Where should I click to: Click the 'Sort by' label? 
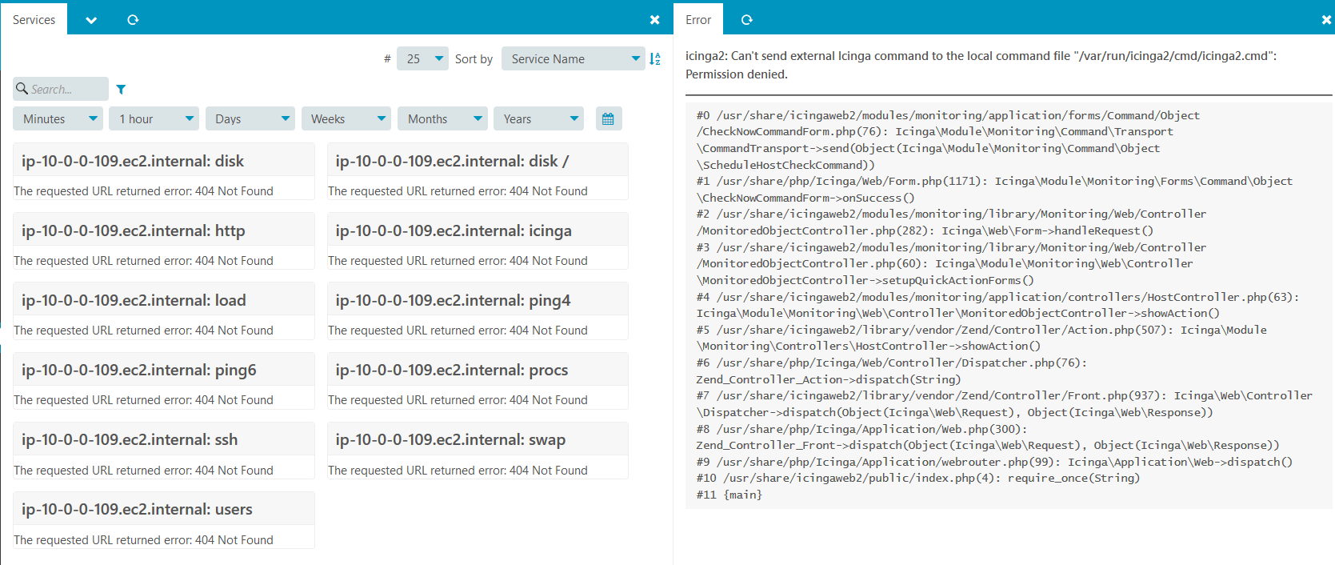[474, 59]
